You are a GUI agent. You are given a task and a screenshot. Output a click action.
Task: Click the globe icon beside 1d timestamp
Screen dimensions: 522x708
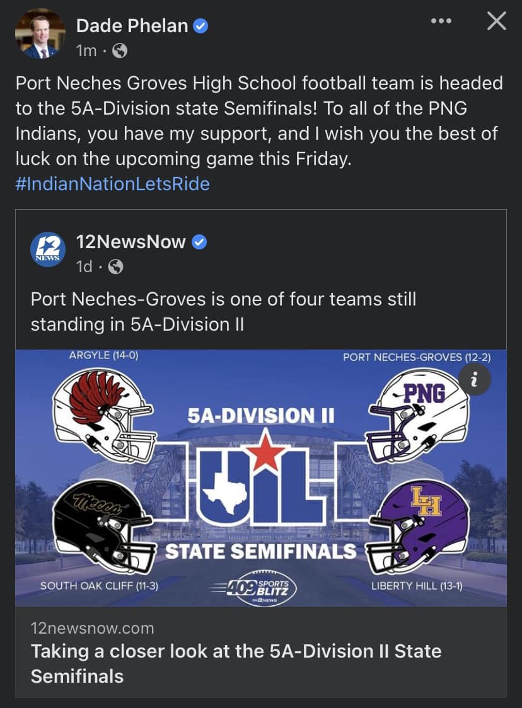tap(116, 267)
